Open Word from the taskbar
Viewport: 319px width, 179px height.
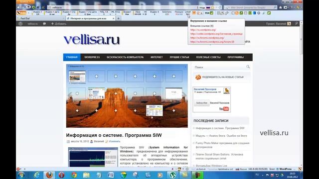click(x=111, y=175)
